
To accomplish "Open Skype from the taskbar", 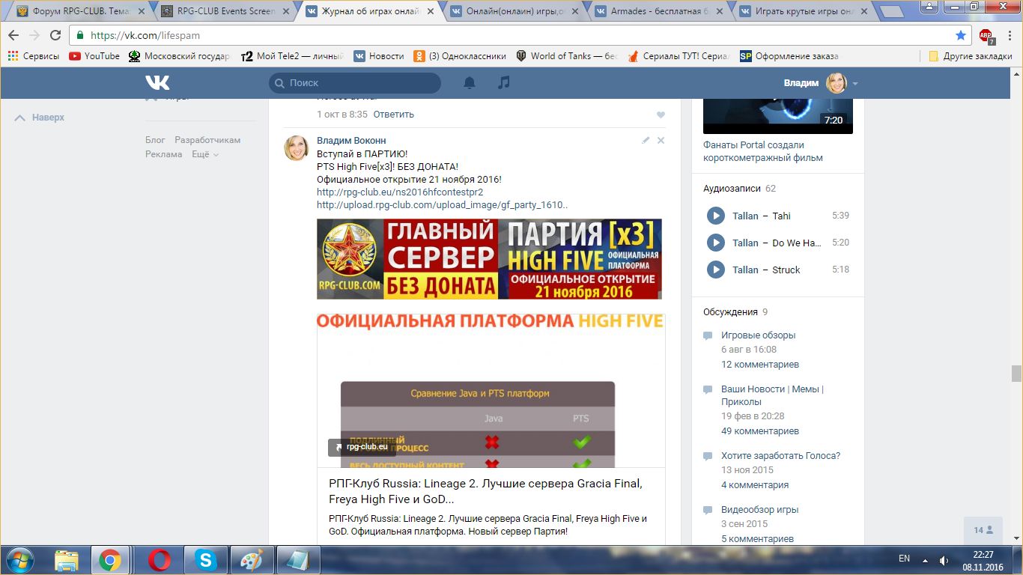I will 204,560.
